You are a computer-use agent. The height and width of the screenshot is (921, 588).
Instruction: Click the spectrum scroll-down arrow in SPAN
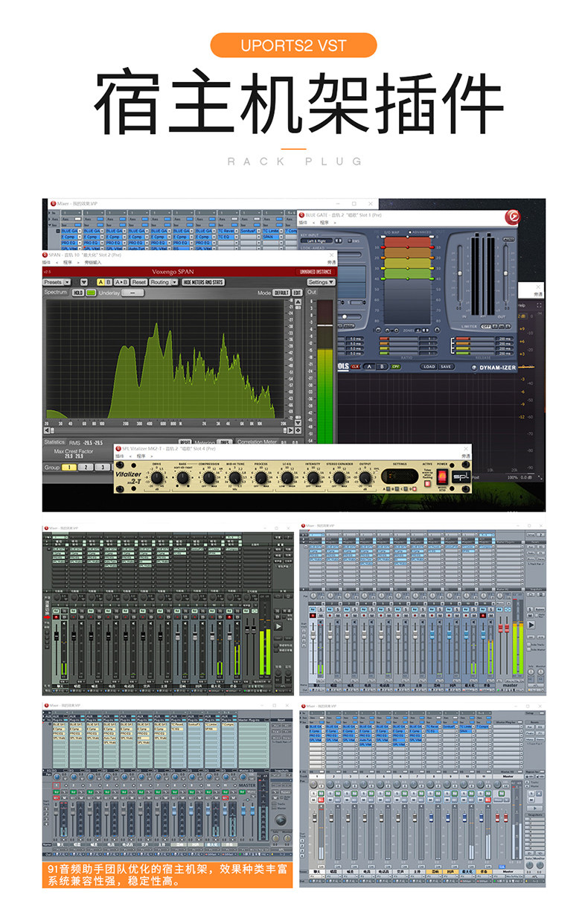click(x=298, y=423)
